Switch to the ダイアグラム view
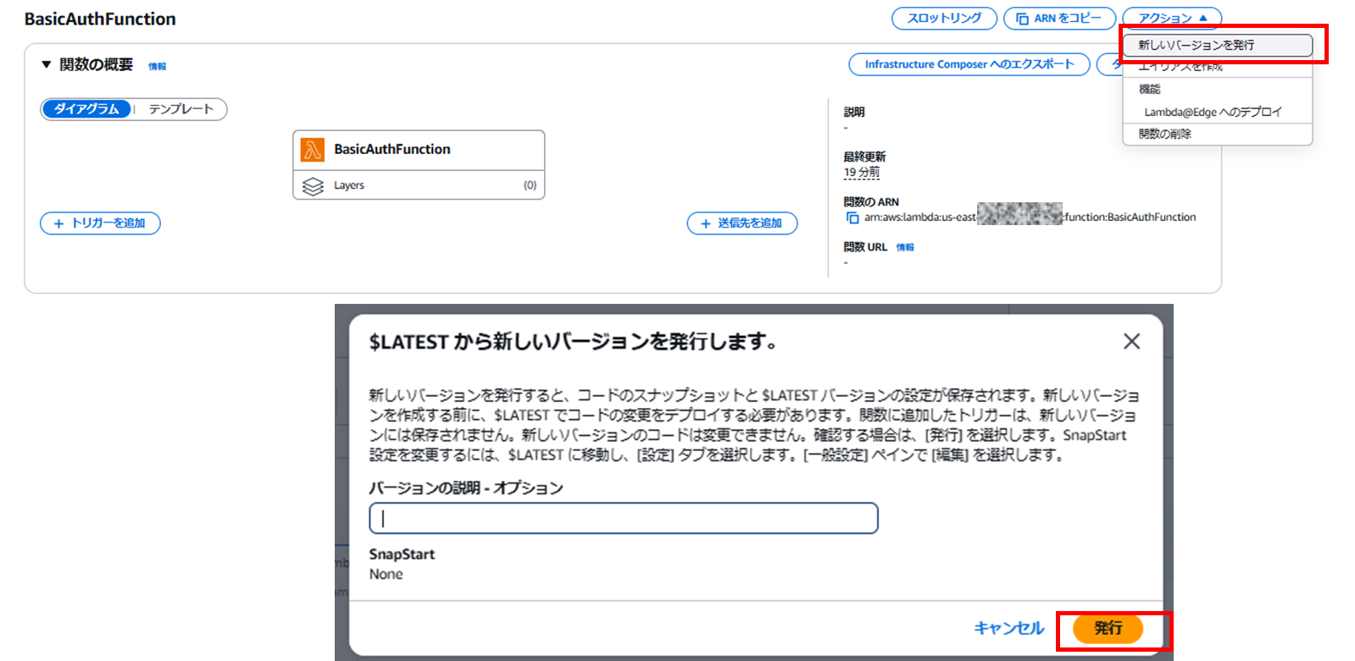This screenshot has height=661, width=1355. [86, 109]
